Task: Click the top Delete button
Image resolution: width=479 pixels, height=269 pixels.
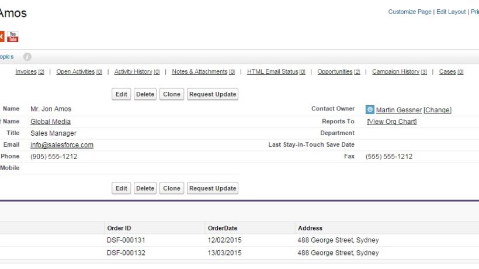Action: 145,94
